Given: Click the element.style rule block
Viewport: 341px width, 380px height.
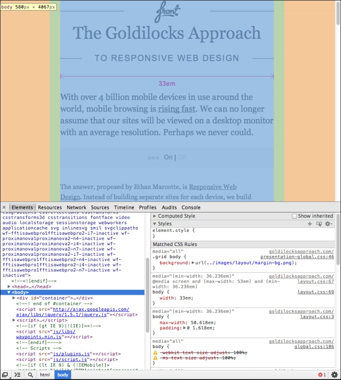Looking at the screenshot, I should pyautogui.click(x=243, y=233).
